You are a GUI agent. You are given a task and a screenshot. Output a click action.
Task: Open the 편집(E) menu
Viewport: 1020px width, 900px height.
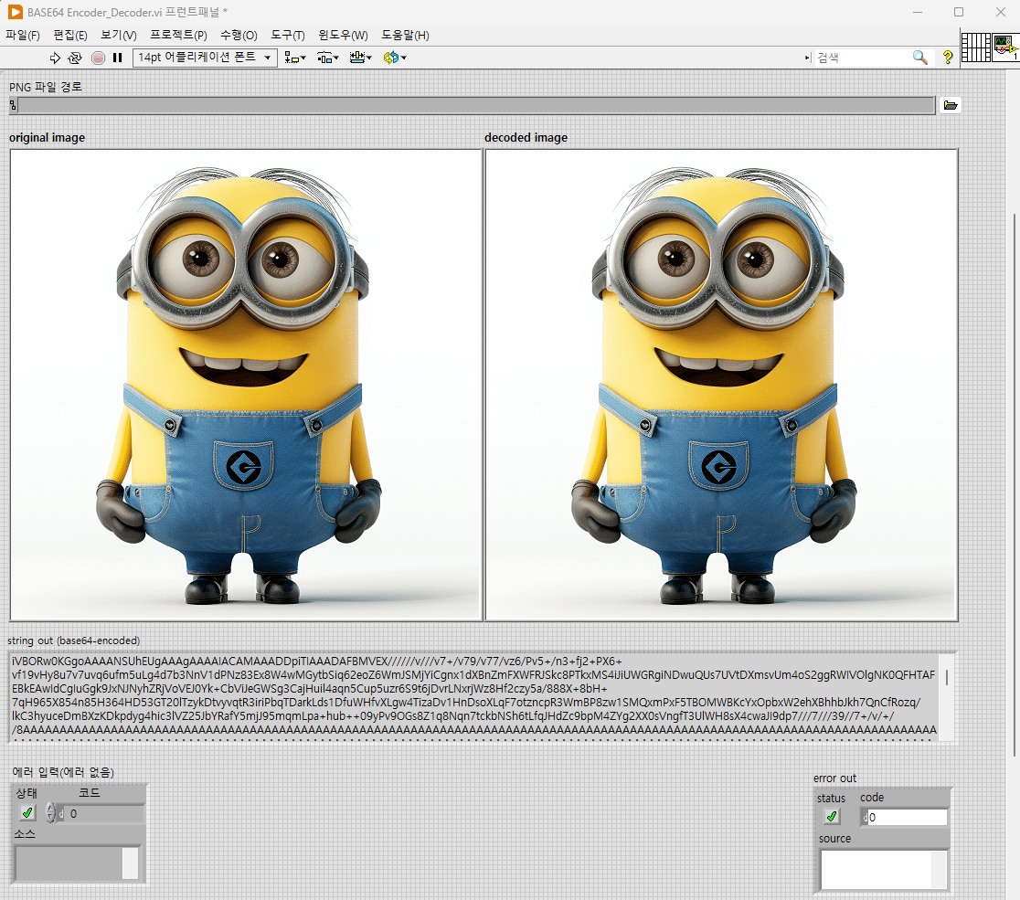pos(70,35)
